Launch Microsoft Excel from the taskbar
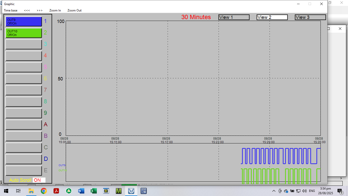This screenshot has height=196, width=348. click(x=93, y=191)
